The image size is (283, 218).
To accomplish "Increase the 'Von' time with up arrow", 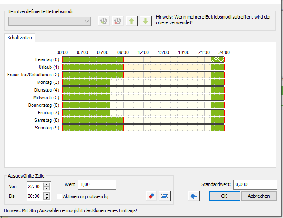I will tap(46, 184).
